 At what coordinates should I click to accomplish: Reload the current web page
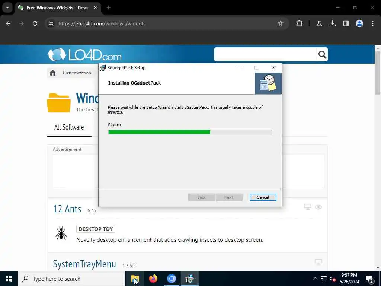pyautogui.click(x=35, y=23)
